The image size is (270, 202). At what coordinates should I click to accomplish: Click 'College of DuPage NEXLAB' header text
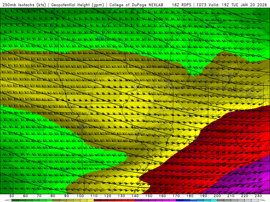136,5
